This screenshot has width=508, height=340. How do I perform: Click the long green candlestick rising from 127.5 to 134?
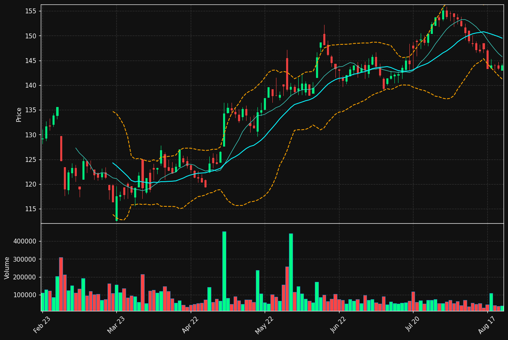[x=224, y=130]
